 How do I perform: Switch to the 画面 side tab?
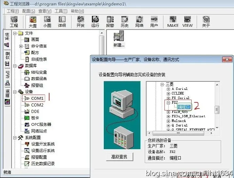coord(7,97)
